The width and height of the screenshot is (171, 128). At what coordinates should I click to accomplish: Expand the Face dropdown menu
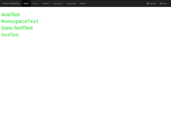coord(35,3)
